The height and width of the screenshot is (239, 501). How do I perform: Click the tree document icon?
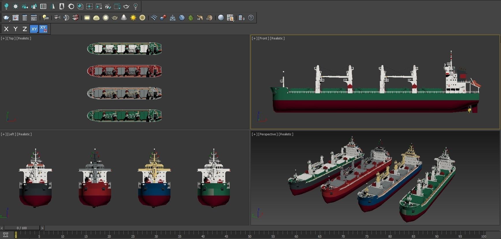coord(62,6)
